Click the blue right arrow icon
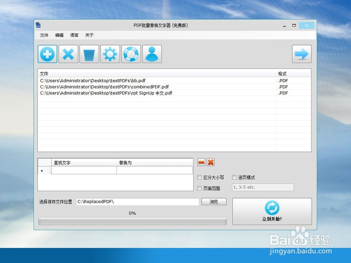The image size is (351, 263). 302,54
